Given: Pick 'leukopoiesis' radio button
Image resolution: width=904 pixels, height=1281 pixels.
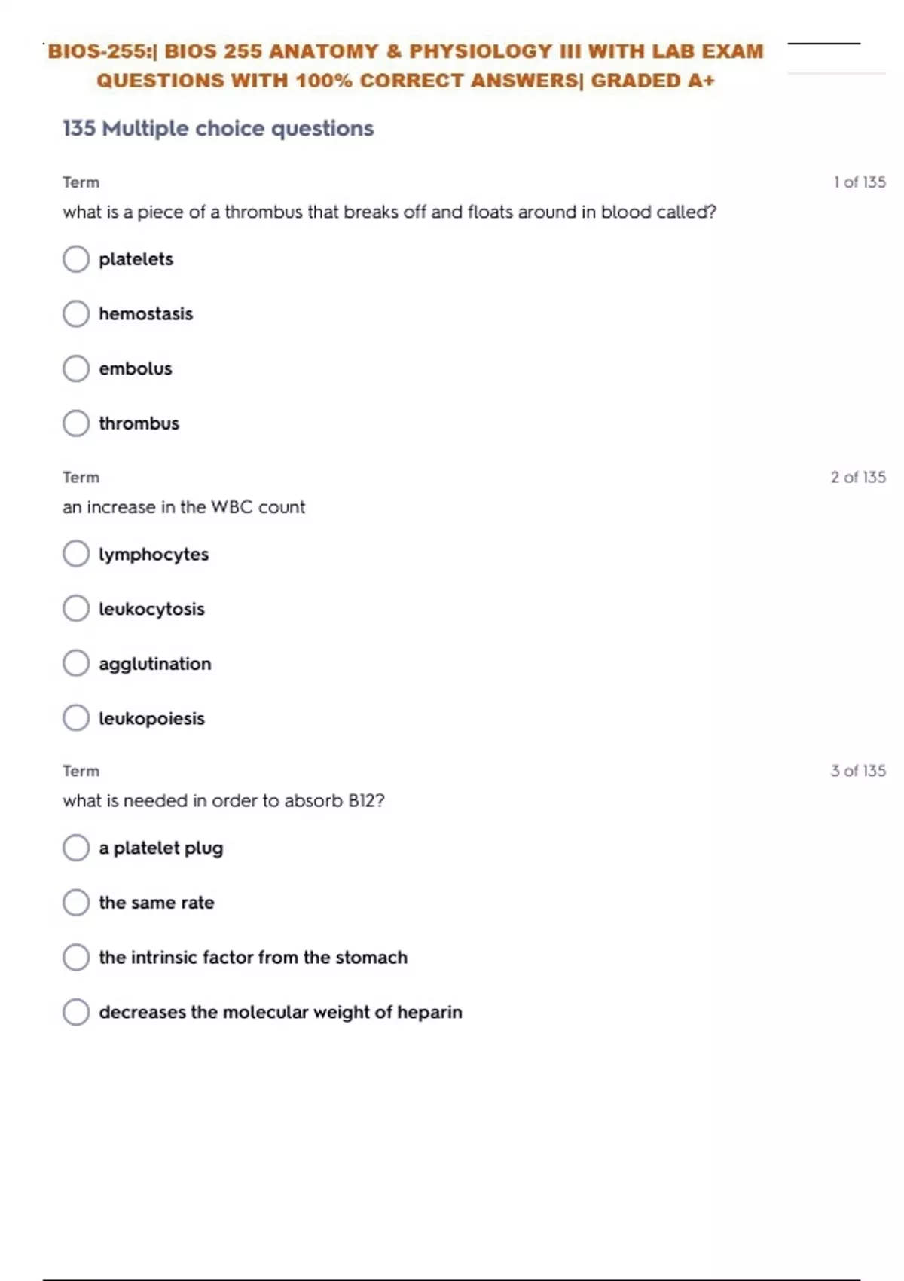Looking at the screenshot, I should point(76,718).
